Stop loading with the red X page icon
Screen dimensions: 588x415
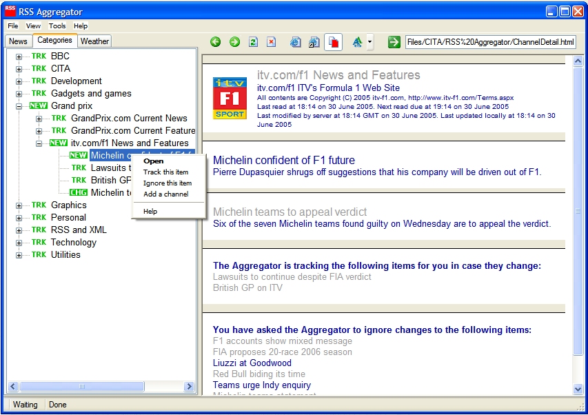pyautogui.click(x=271, y=41)
